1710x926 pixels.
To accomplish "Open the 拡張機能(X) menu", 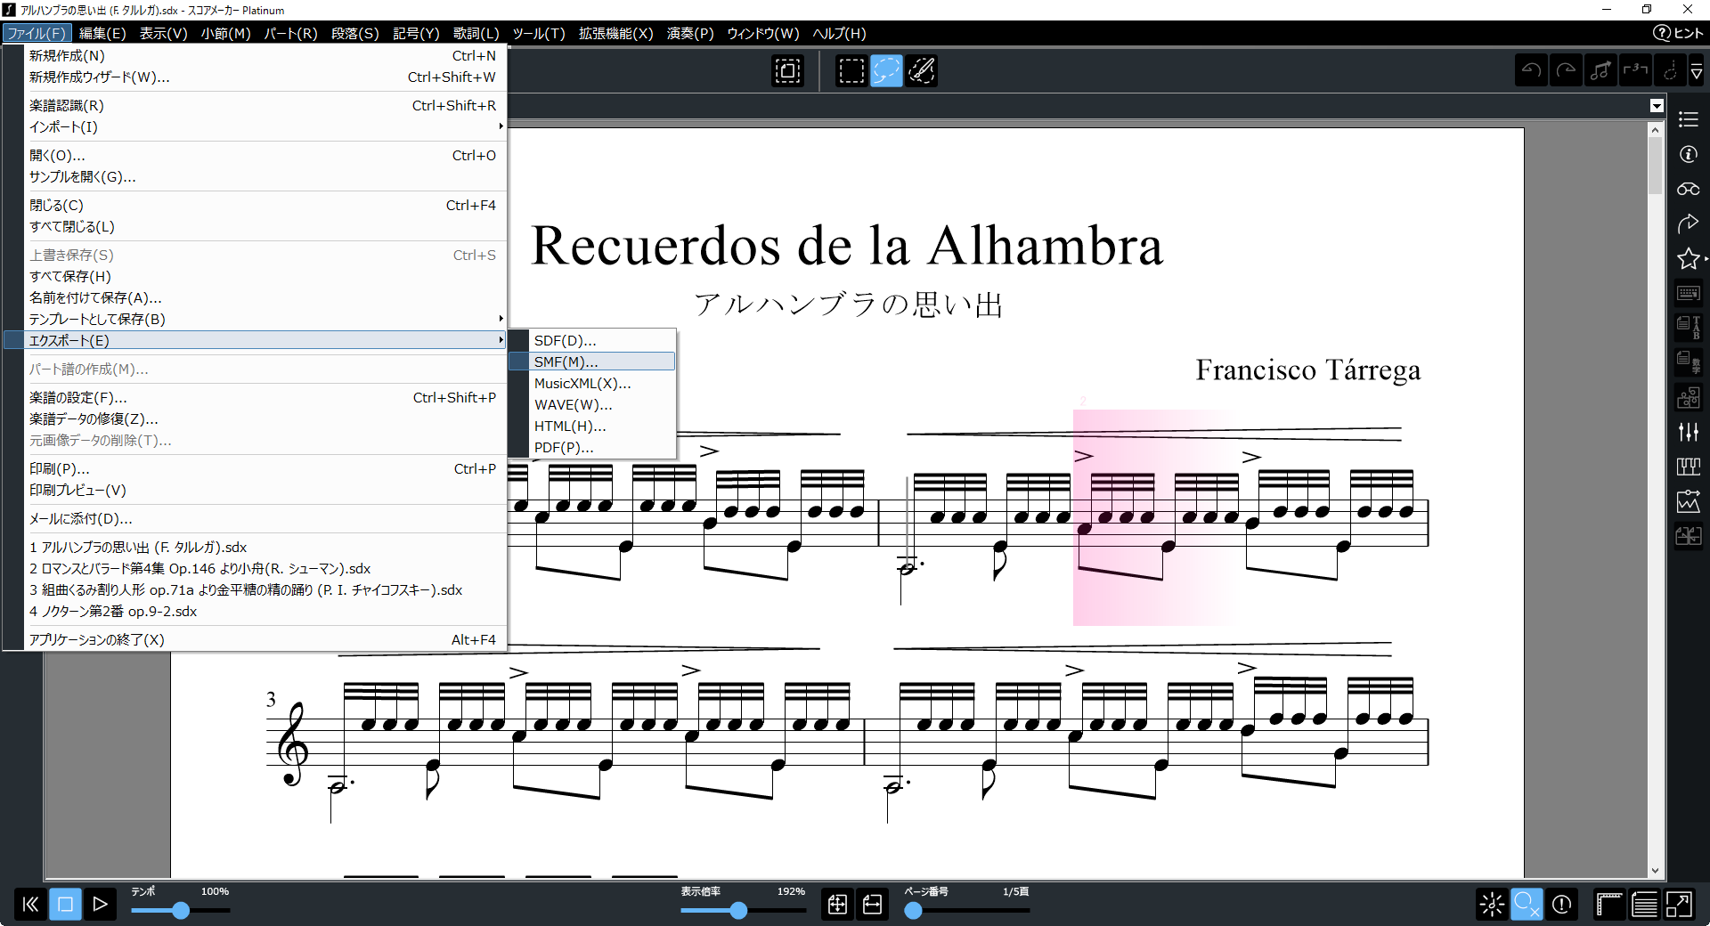I will coord(615,33).
